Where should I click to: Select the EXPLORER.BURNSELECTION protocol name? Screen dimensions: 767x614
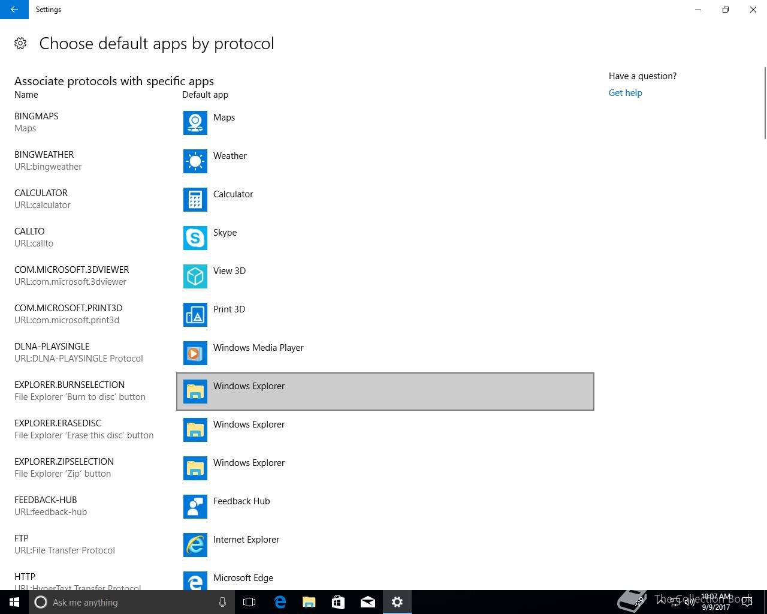70,385
